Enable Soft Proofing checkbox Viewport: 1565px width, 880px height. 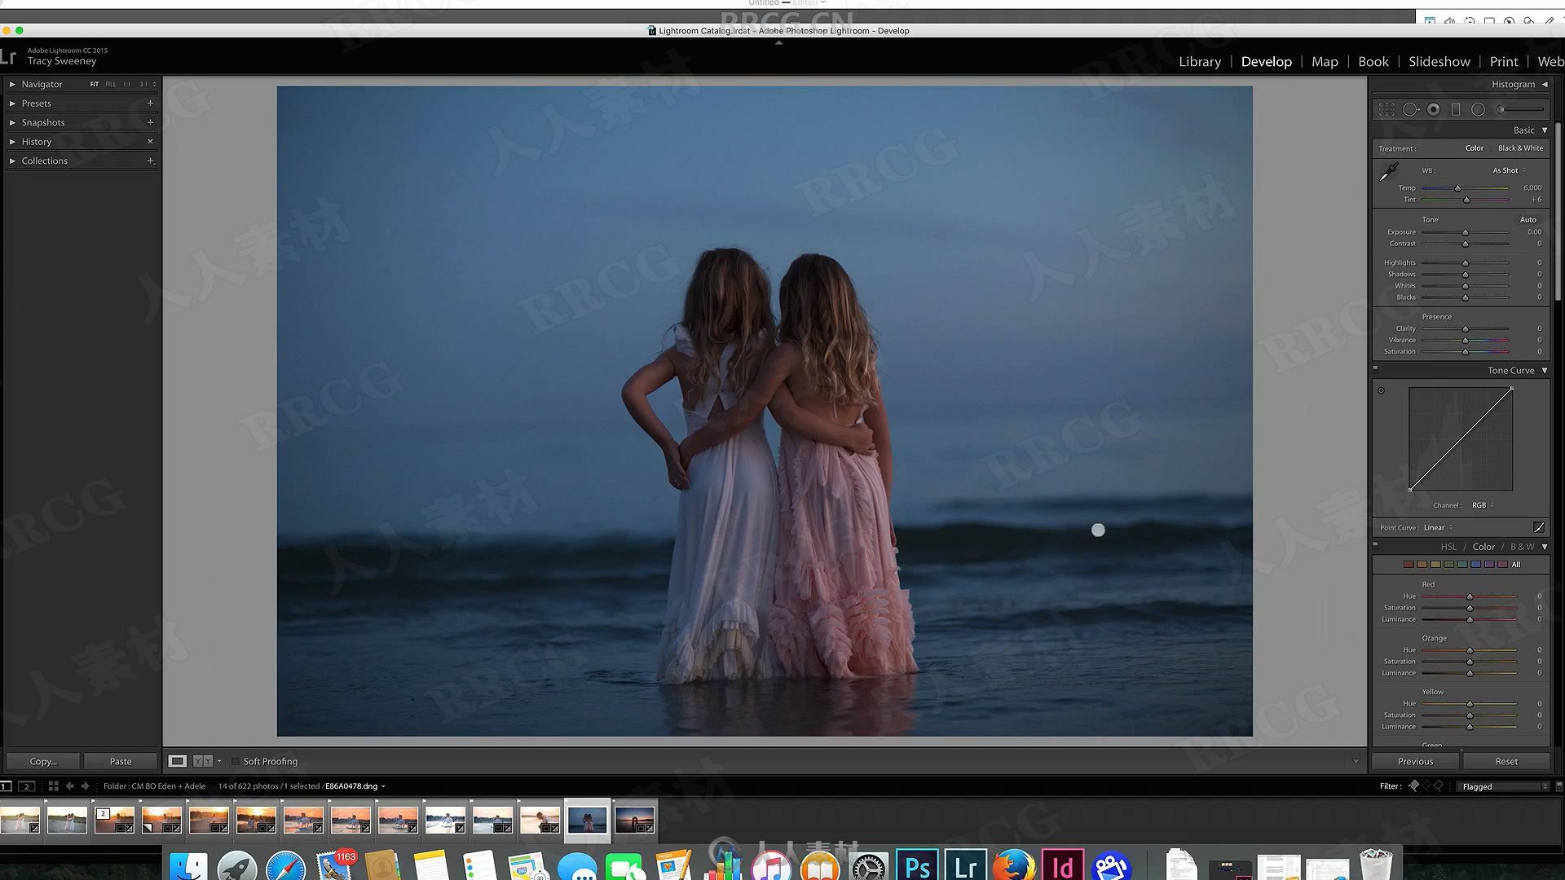(x=236, y=761)
